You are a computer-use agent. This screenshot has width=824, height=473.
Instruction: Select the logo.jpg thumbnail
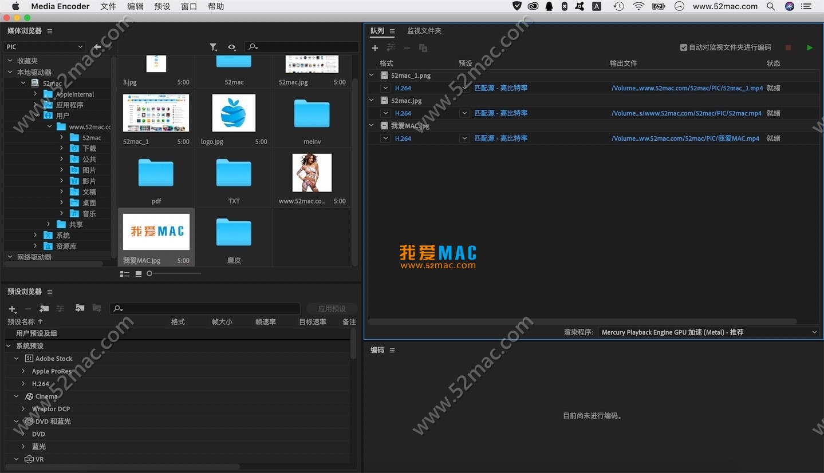tap(234, 113)
